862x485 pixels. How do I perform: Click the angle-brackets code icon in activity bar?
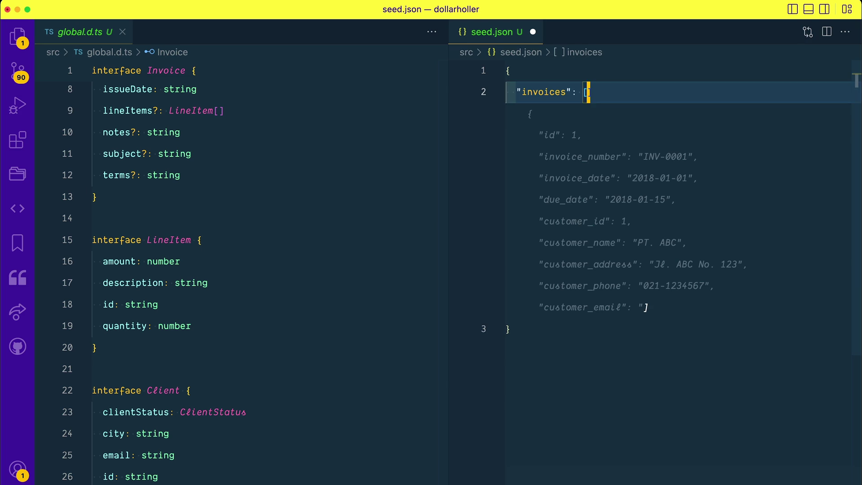pos(18,208)
